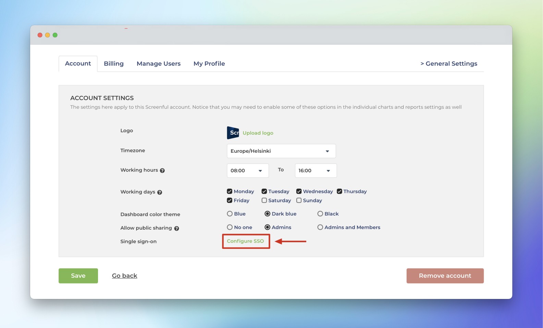Image resolution: width=543 pixels, height=328 pixels.
Task: Switch to the Billing tab
Action: coord(114,64)
